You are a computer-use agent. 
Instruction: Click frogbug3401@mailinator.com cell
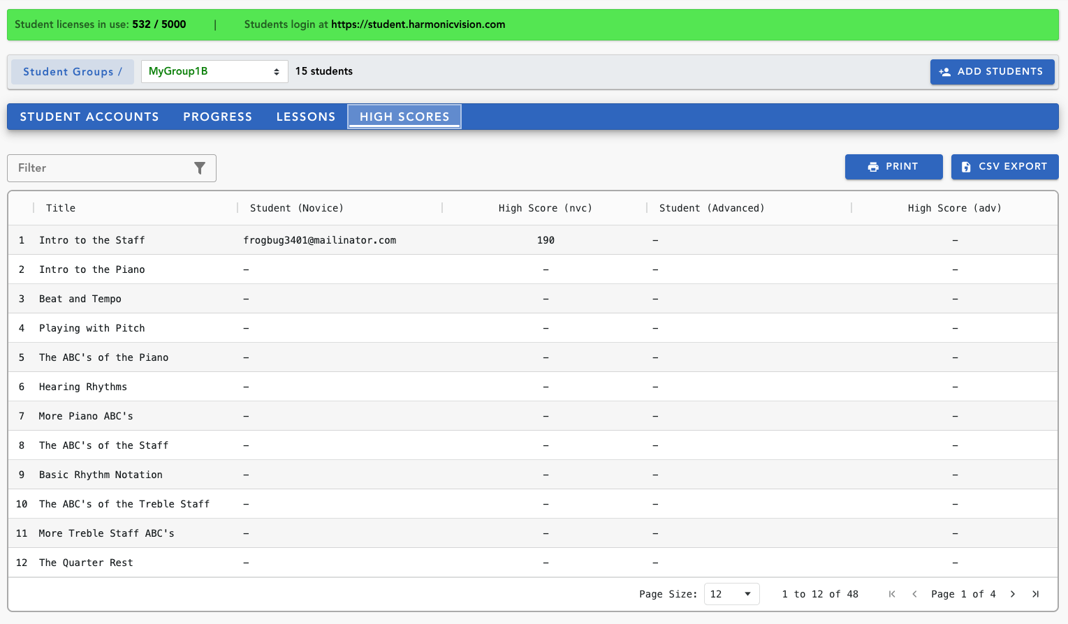(319, 240)
